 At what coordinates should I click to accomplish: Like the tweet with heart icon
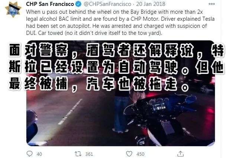coord(129,154)
